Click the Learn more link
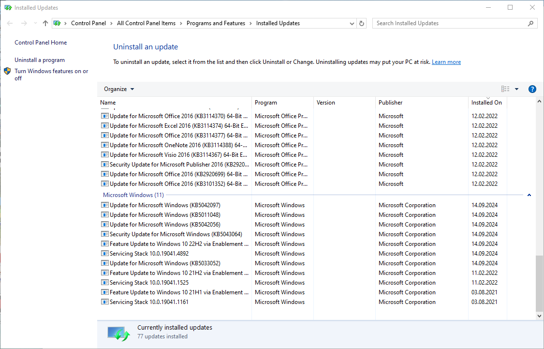544x349 pixels. point(446,62)
